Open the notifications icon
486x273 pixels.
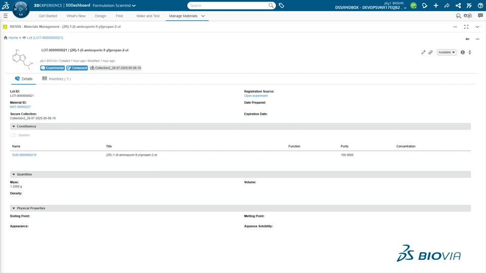(x=425, y=5)
